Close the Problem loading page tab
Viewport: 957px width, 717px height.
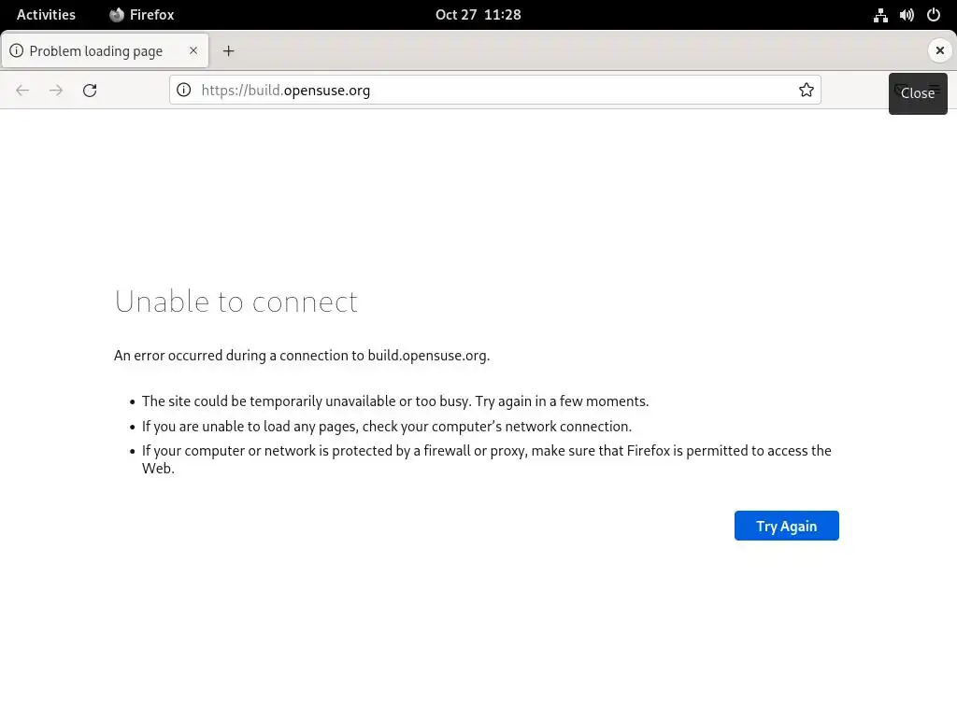[193, 50]
